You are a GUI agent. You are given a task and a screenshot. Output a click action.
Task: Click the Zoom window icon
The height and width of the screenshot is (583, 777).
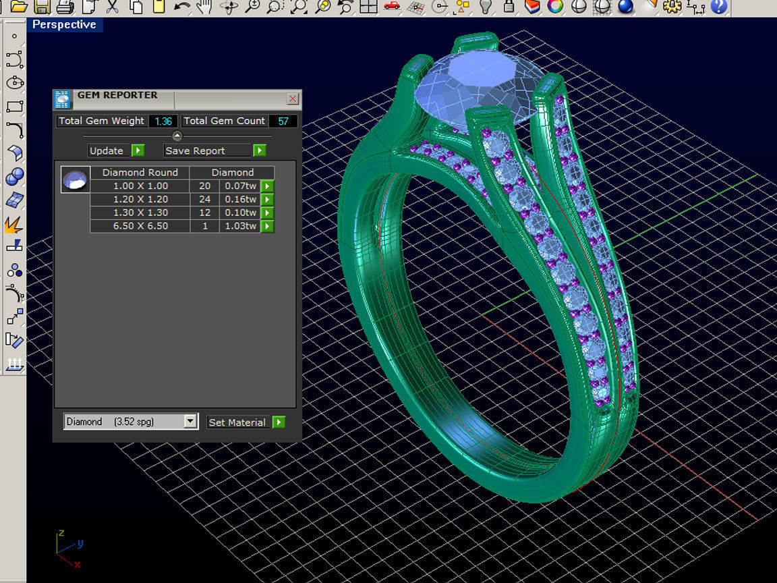(275, 7)
